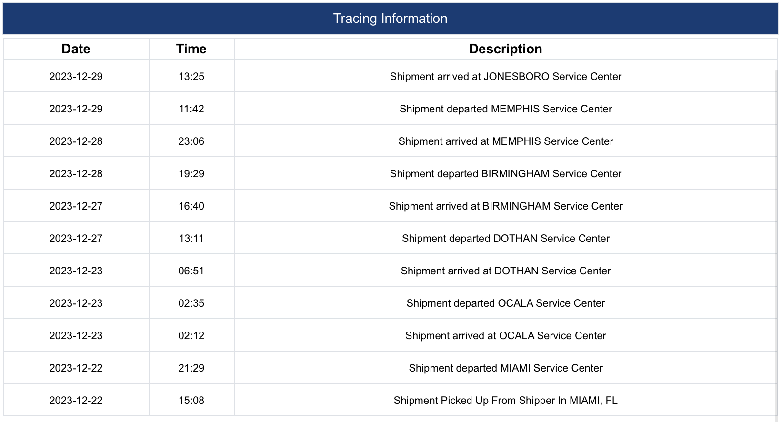The width and height of the screenshot is (781, 422).
Task: Select Shipment arrived at BIRMINGHAM description
Action: [x=506, y=206]
